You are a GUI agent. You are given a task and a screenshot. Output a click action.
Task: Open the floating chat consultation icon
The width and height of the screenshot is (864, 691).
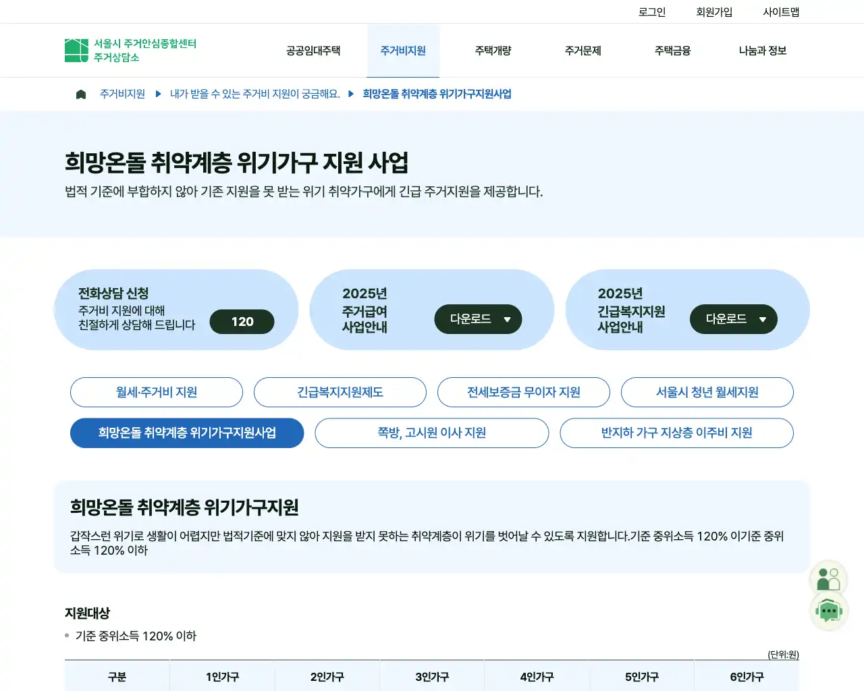829,611
